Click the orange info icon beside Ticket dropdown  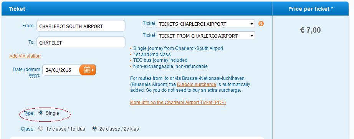click(261, 23)
